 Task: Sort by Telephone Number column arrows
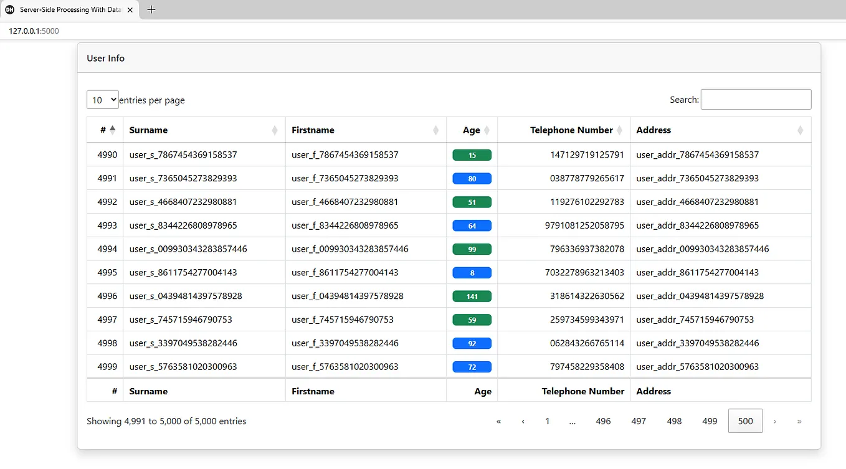[x=619, y=130]
